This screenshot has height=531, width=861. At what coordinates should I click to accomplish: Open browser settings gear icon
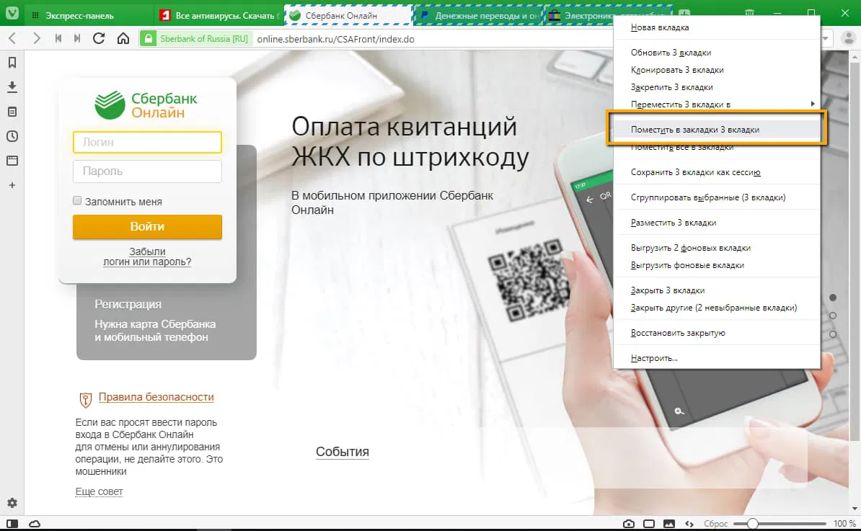12,503
